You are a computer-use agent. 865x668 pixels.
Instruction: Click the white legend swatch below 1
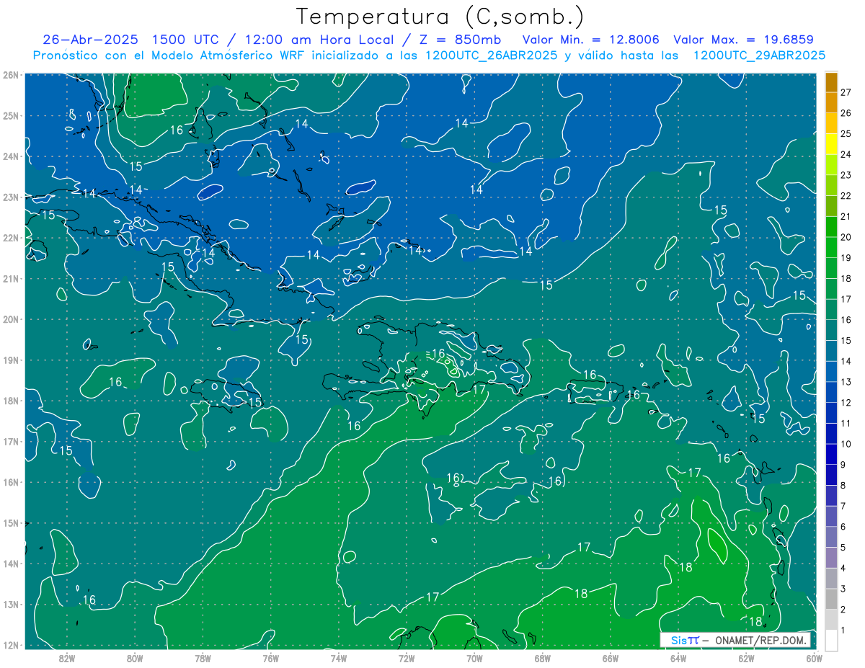[x=831, y=640]
